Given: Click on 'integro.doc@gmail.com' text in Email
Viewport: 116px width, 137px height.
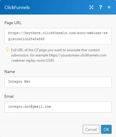Looking at the screenshot, I should (x=30, y=106).
